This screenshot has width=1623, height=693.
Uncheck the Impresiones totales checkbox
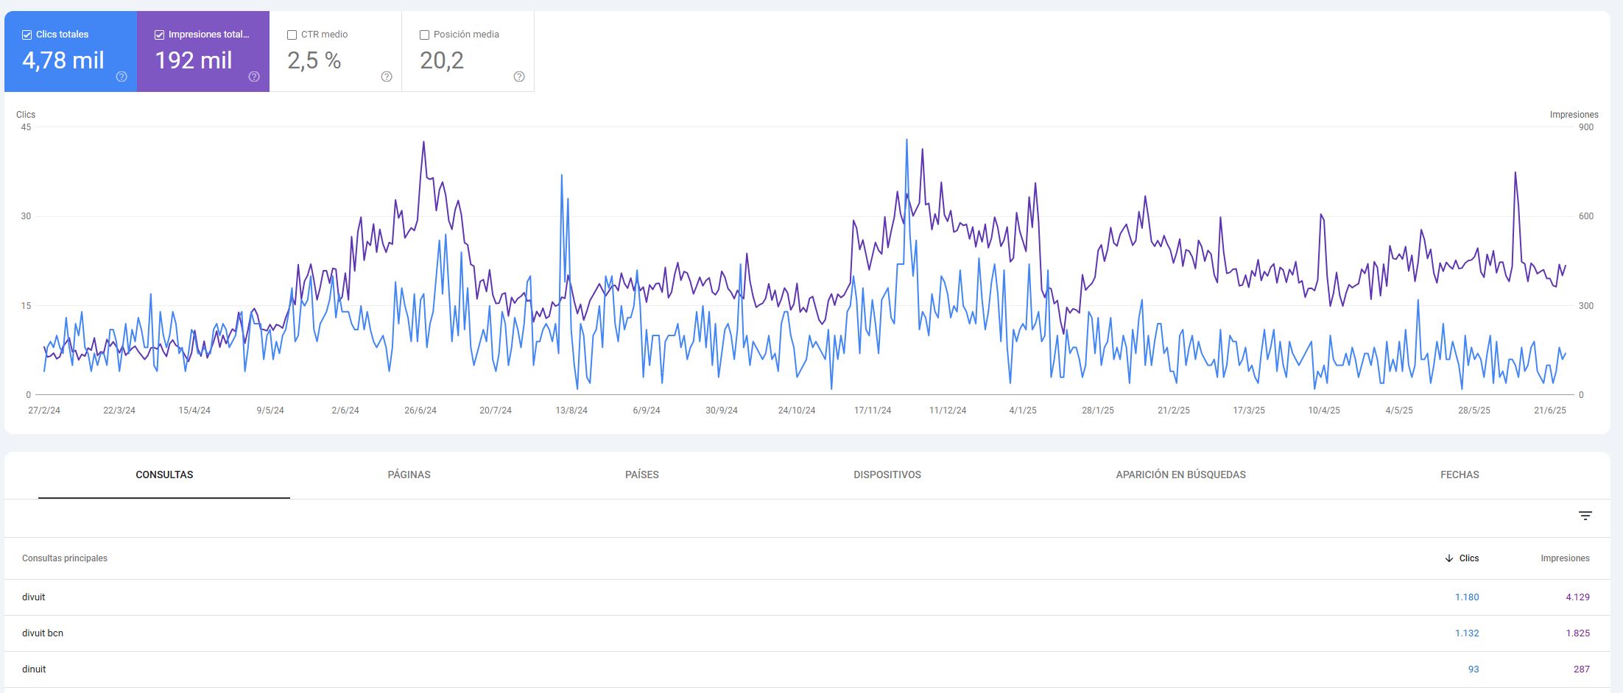[x=159, y=35]
